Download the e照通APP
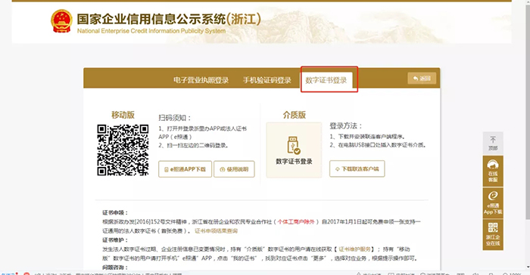Viewport: 530px width, 275px height. pos(185,169)
